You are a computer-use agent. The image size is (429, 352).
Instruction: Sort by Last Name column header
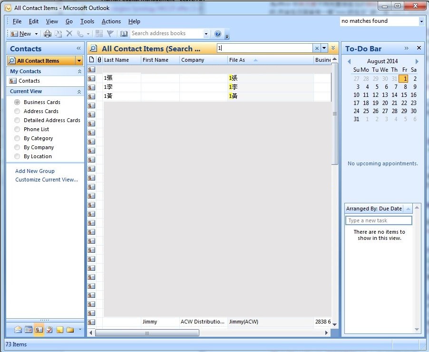122,60
